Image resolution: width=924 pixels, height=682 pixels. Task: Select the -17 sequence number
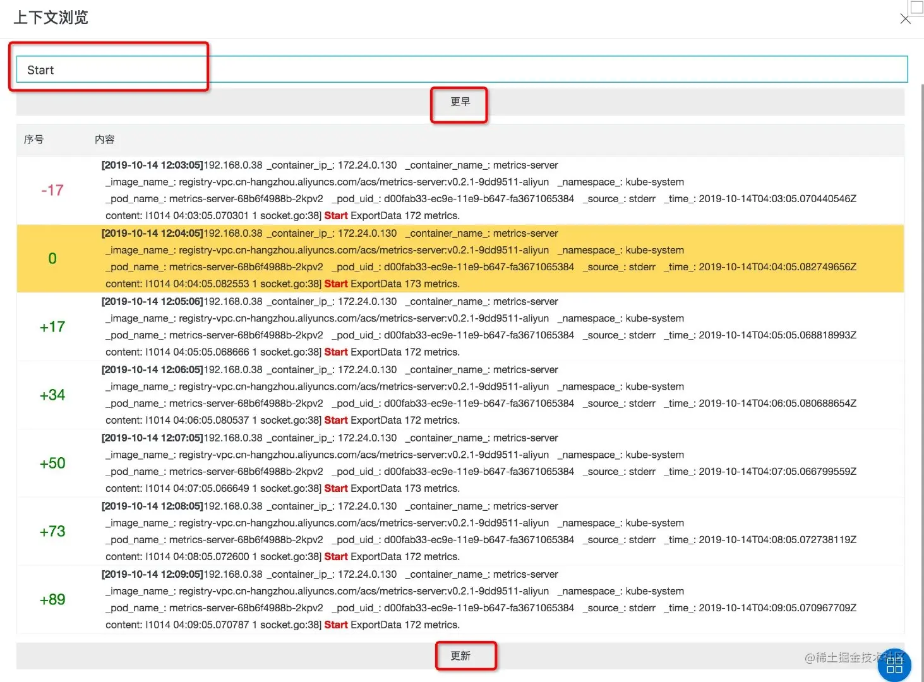coord(52,190)
